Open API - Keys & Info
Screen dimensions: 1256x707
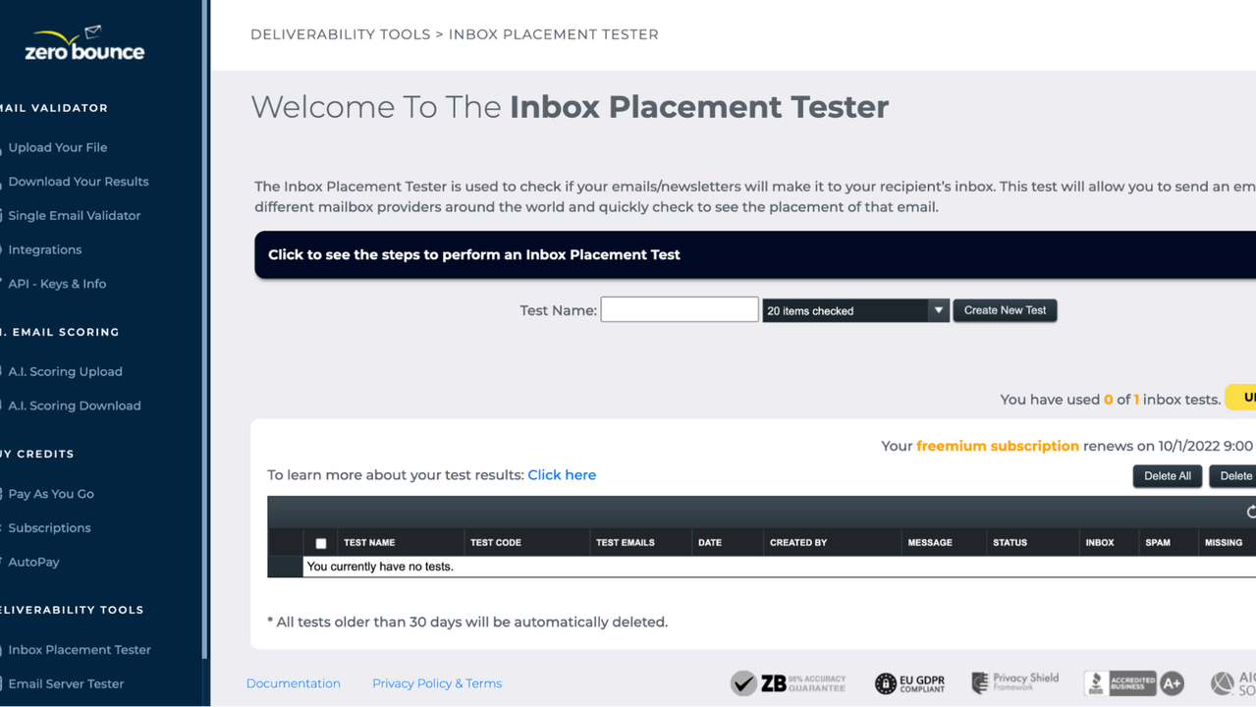[57, 284]
